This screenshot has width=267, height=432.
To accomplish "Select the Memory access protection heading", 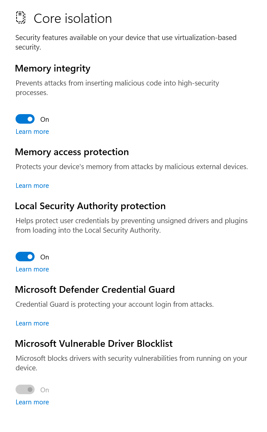I will [72, 152].
